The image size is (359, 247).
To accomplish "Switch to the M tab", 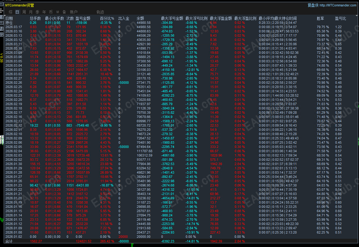I will [x=57, y=12].
